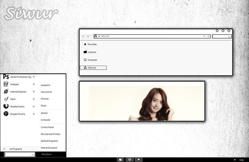Refresh the explorer address bar

point(209,36)
